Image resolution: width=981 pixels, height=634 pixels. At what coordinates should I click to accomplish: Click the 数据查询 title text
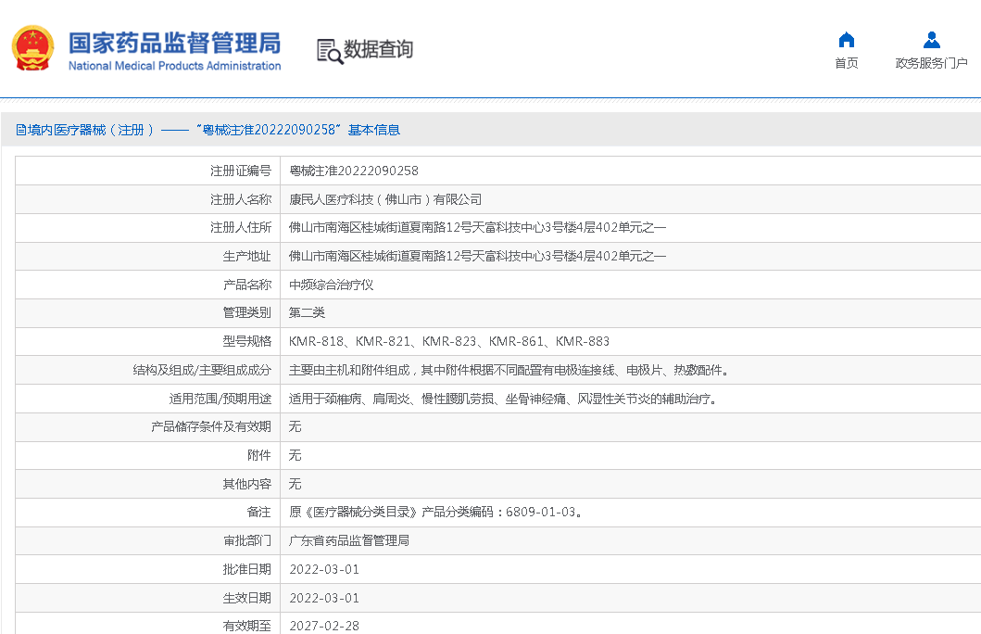[x=378, y=50]
